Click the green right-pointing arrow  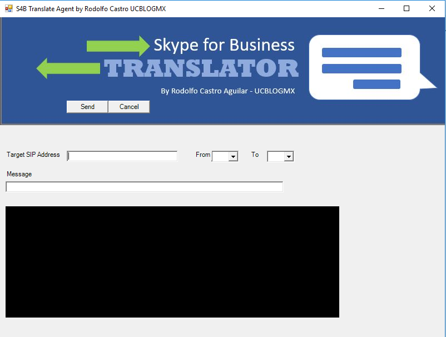click(x=118, y=46)
